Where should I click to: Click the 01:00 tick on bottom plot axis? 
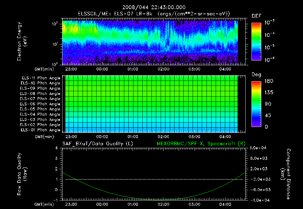133,204
